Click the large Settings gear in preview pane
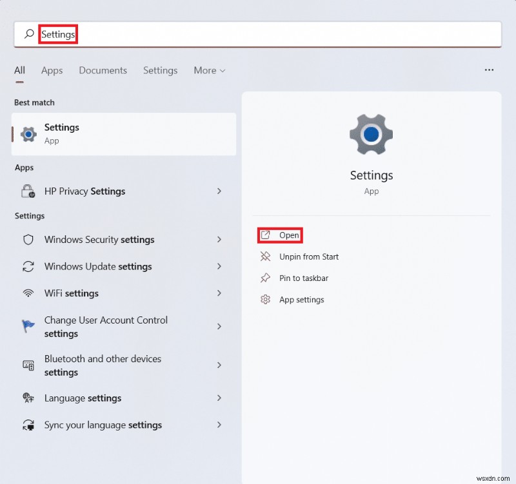Image resolution: width=516 pixels, height=484 pixels. [x=372, y=134]
